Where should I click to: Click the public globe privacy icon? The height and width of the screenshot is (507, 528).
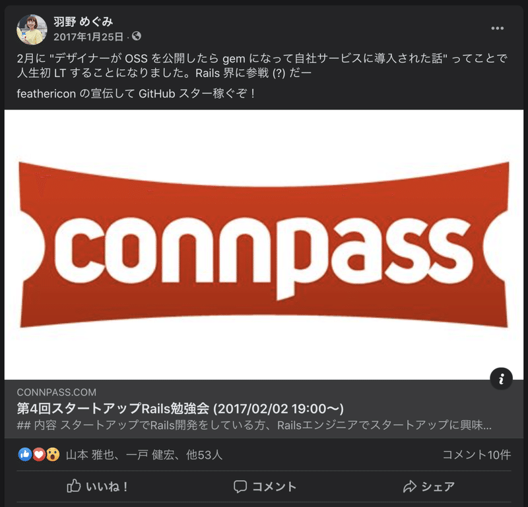(x=137, y=36)
